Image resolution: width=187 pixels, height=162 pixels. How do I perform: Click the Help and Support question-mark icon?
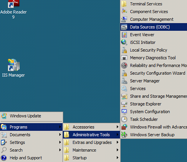pos(4,158)
